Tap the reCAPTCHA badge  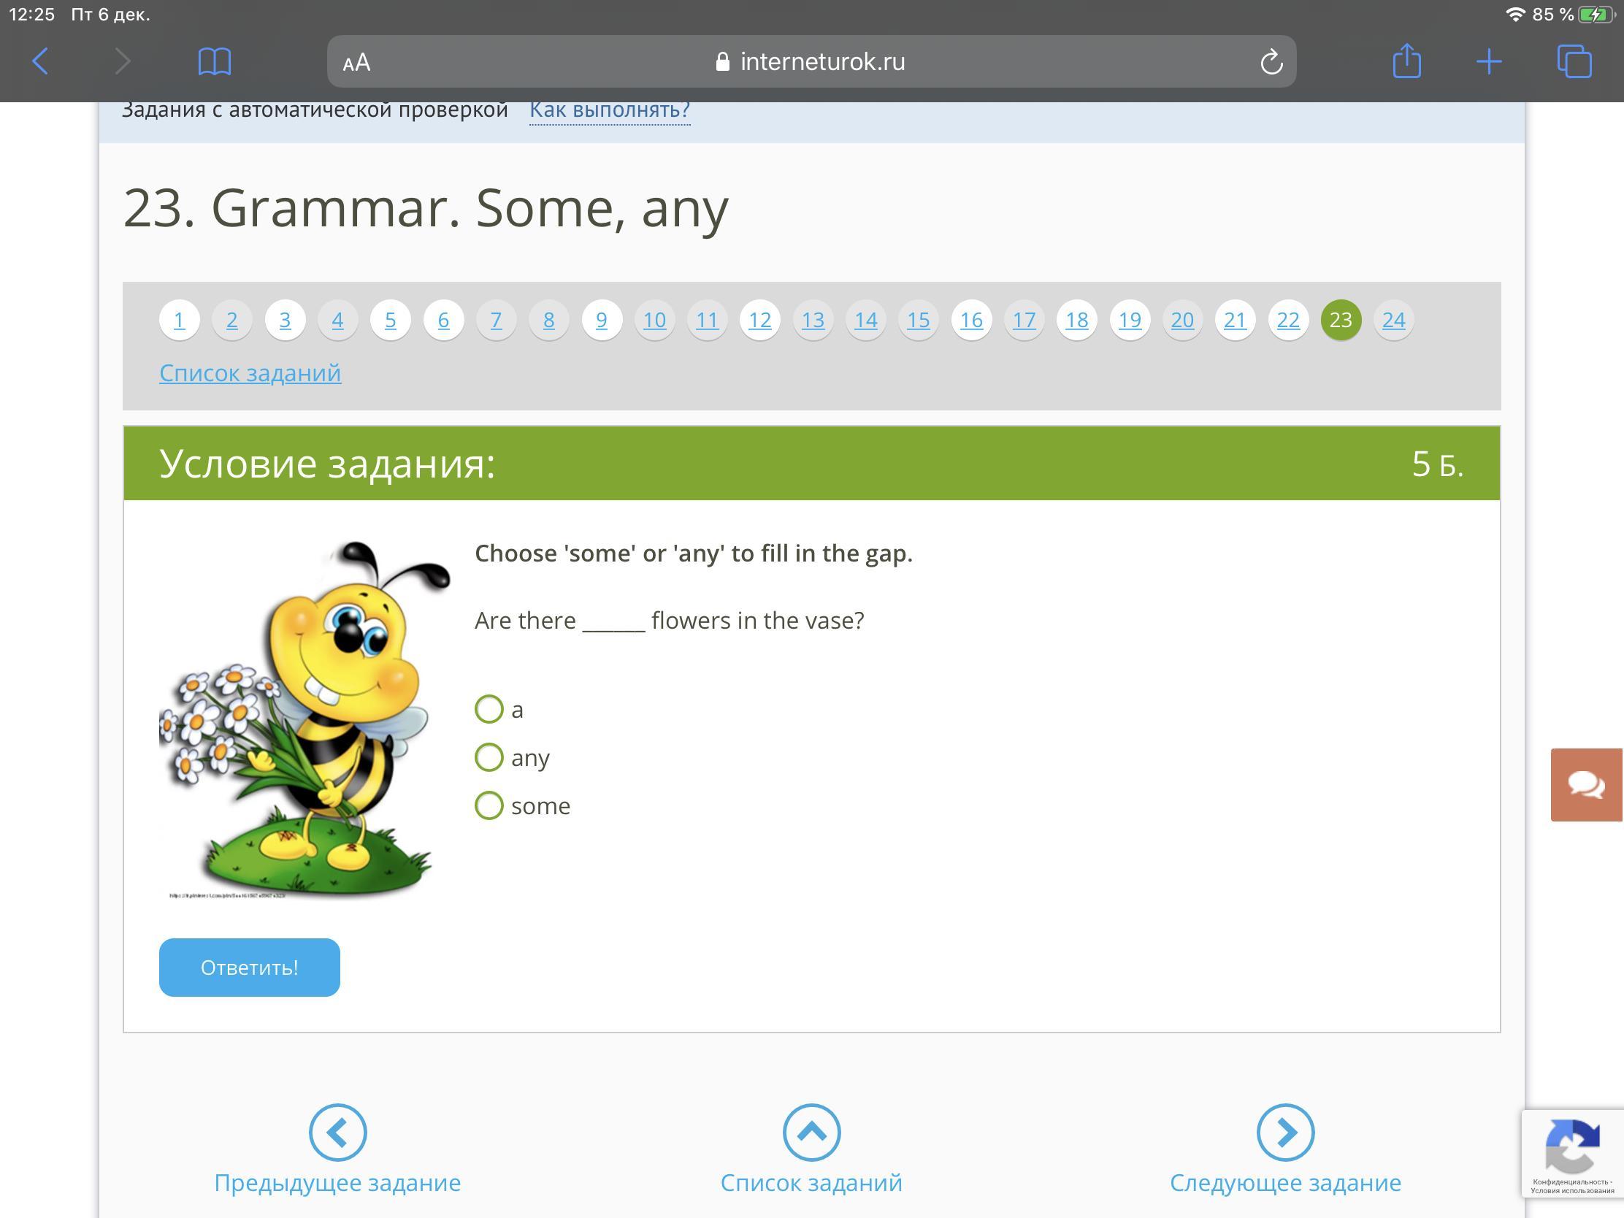click(x=1572, y=1154)
